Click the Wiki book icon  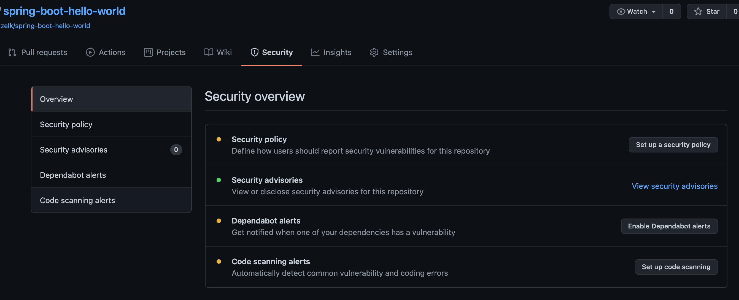208,52
